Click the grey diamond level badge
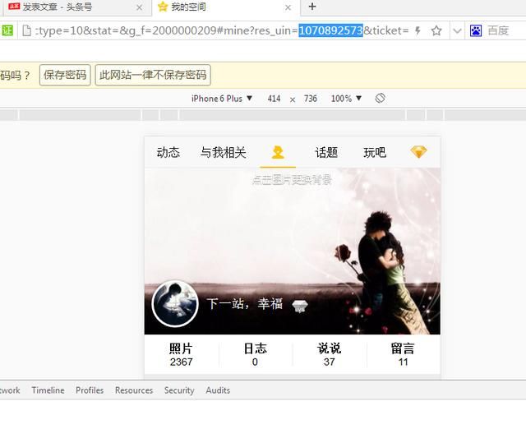The width and height of the screenshot is (526, 429). coord(300,306)
